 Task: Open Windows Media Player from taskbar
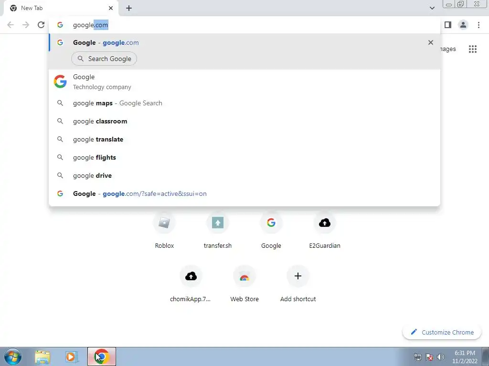click(72, 356)
